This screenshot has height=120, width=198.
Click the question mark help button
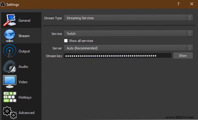pos(178,4)
